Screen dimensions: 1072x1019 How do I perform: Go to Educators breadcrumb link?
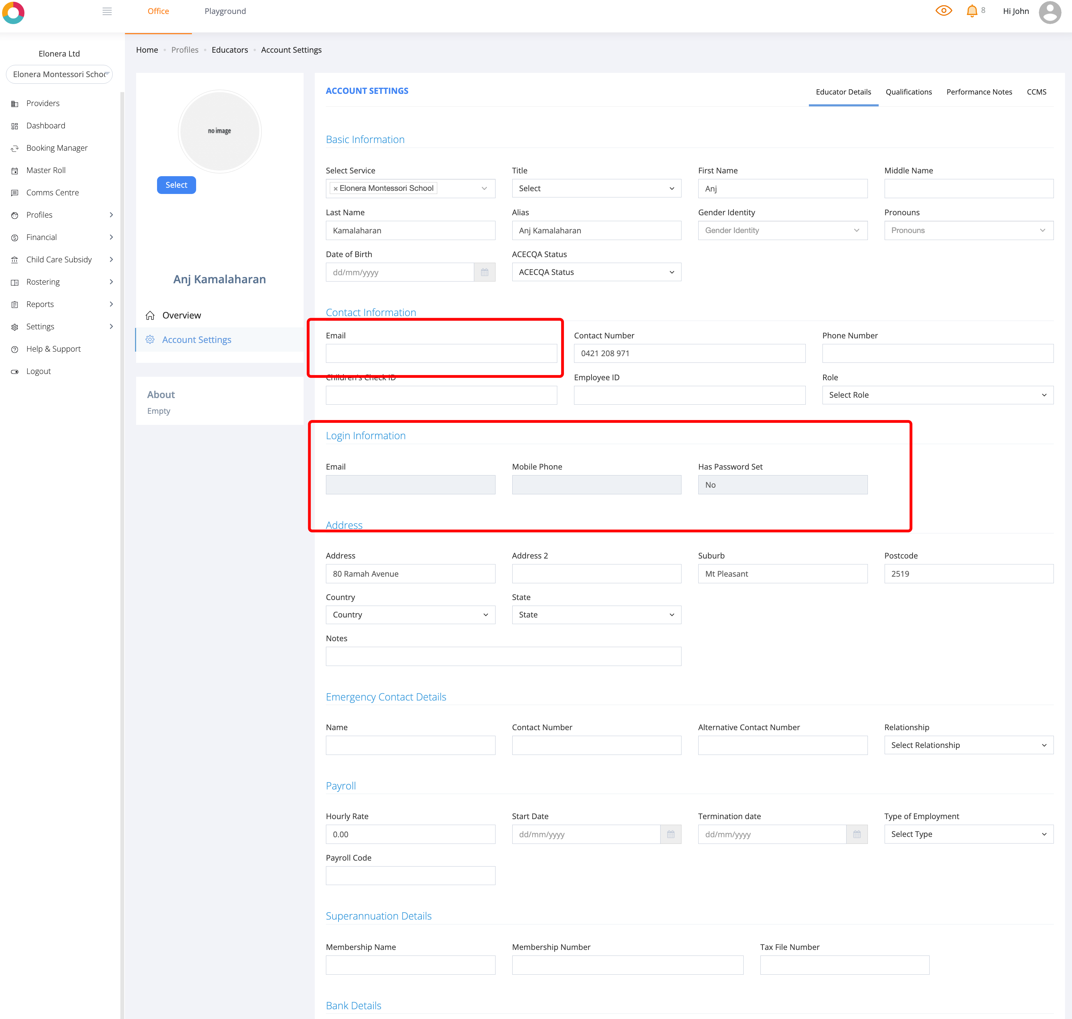click(229, 50)
